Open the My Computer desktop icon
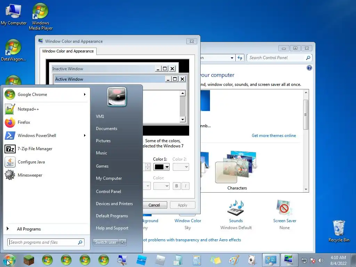This screenshot has height=267, width=356. [14, 14]
